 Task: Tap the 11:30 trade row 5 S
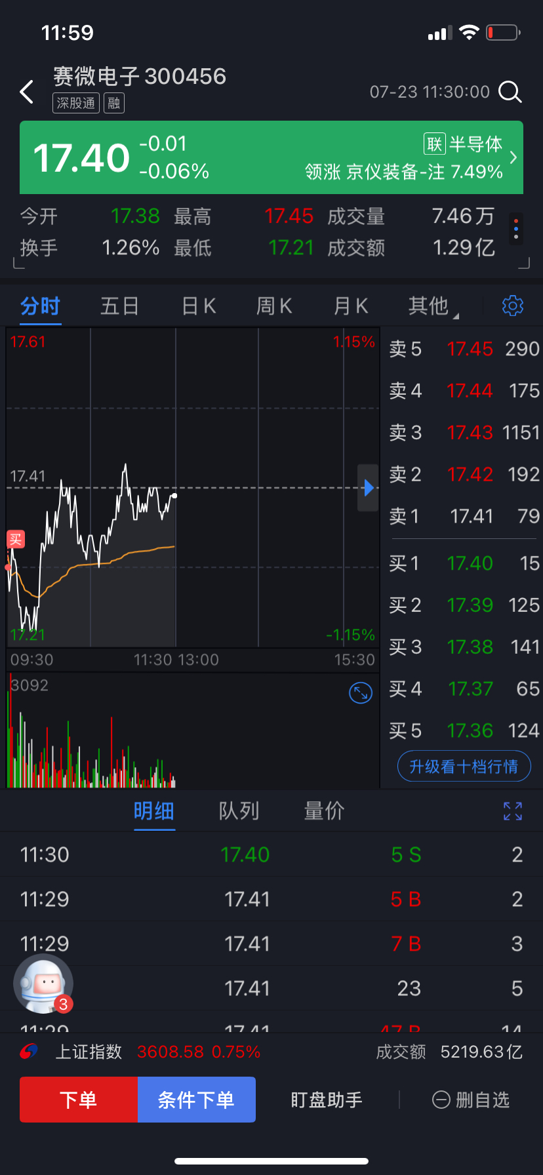tap(271, 854)
